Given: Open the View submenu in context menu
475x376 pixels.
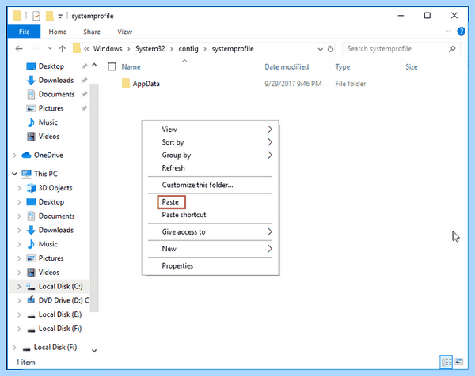Looking at the screenshot, I should click(211, 130).
